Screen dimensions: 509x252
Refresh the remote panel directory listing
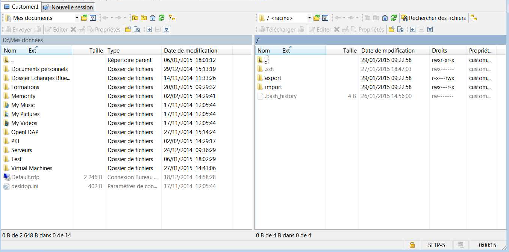394,18
